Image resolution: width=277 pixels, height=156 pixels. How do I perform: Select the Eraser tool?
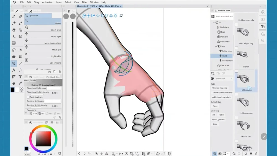(x=14, y=30)
